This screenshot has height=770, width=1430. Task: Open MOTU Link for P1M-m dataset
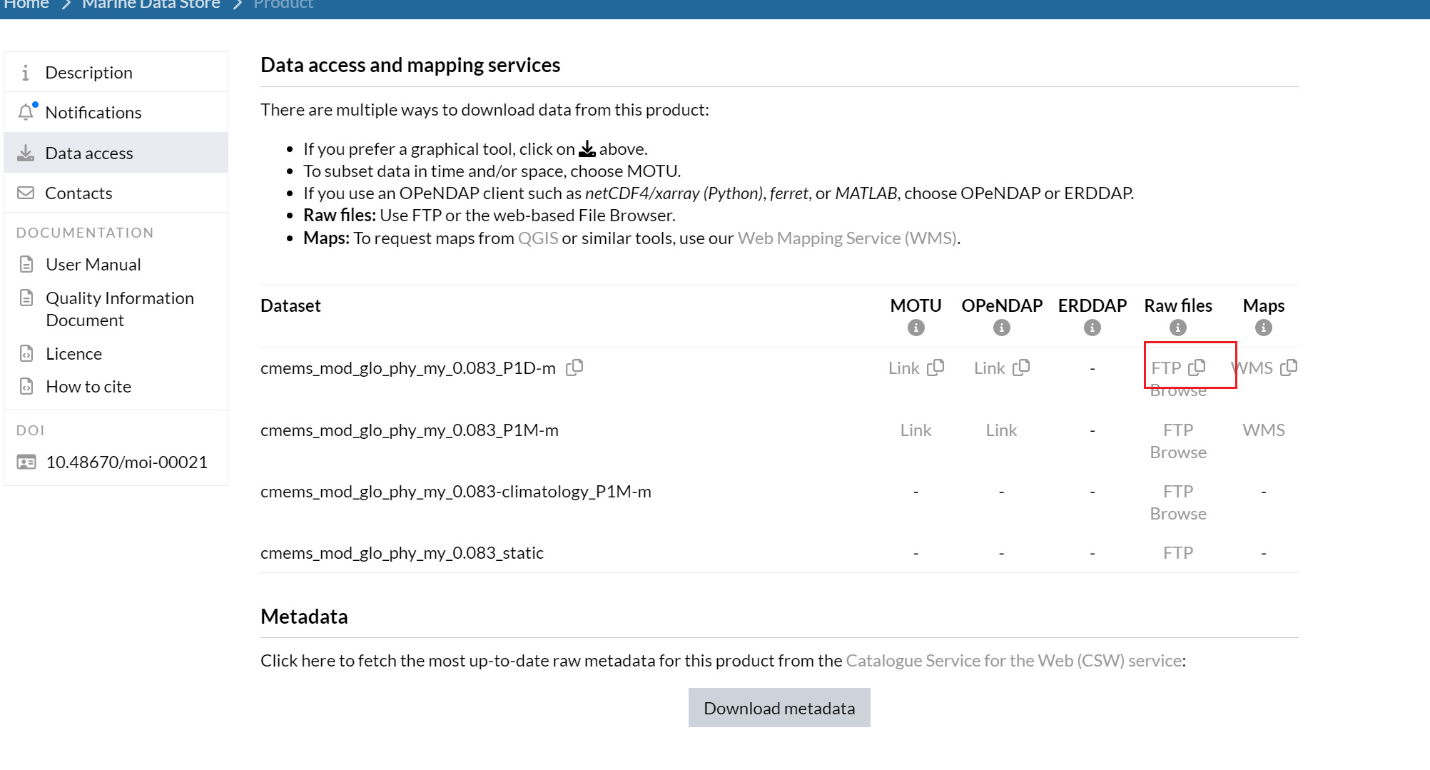[916, 430]
